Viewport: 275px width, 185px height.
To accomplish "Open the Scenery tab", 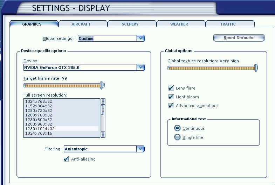I will (130, 24).
